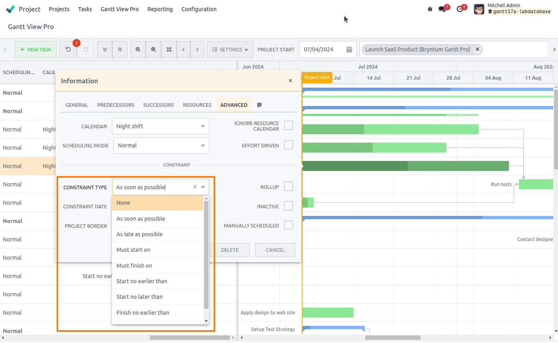Click the activities clock icon with badge 2
The height and width of the screenshot is (343, 558).
[460, 8]
